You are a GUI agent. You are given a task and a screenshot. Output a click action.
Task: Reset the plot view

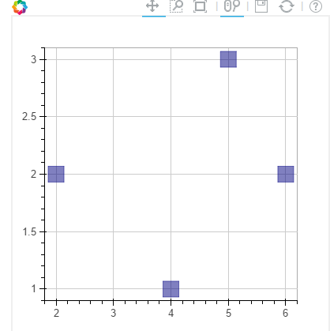click(287, 6)
